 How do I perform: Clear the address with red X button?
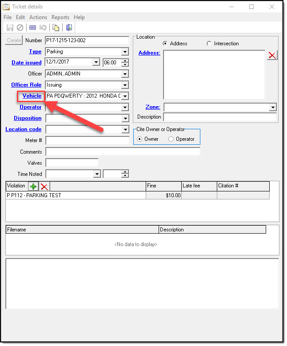click(272, 55)
